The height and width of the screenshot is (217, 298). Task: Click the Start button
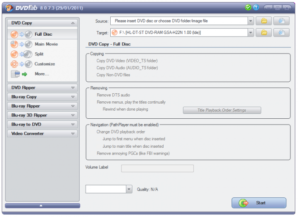tap(259, 203)
